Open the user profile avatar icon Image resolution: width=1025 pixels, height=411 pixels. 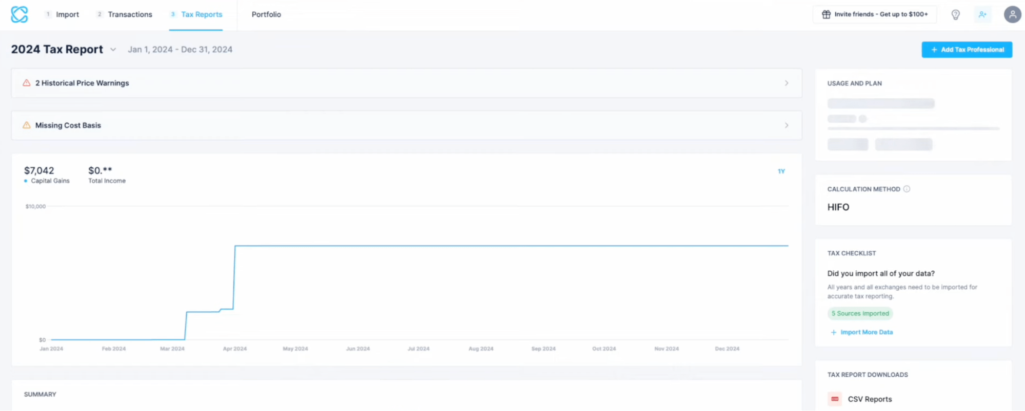[1012, 14]
